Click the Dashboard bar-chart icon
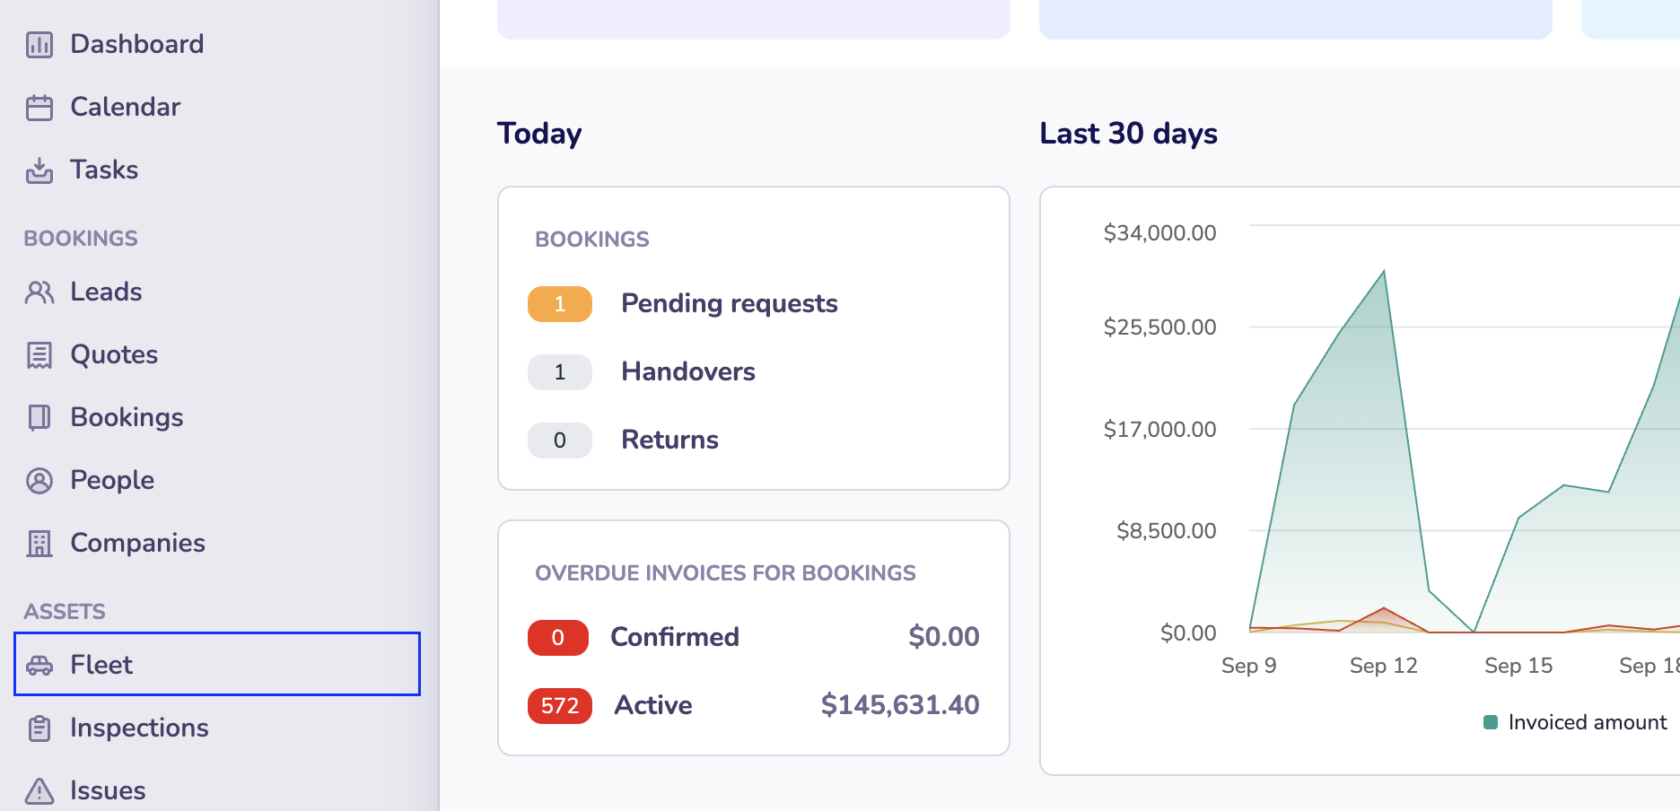Screen dimensions: 1680x811 (39, 45)
